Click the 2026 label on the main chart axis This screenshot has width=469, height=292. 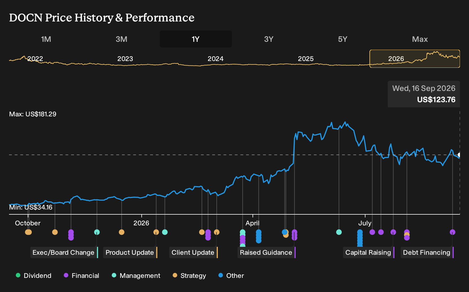pos(141,223)
